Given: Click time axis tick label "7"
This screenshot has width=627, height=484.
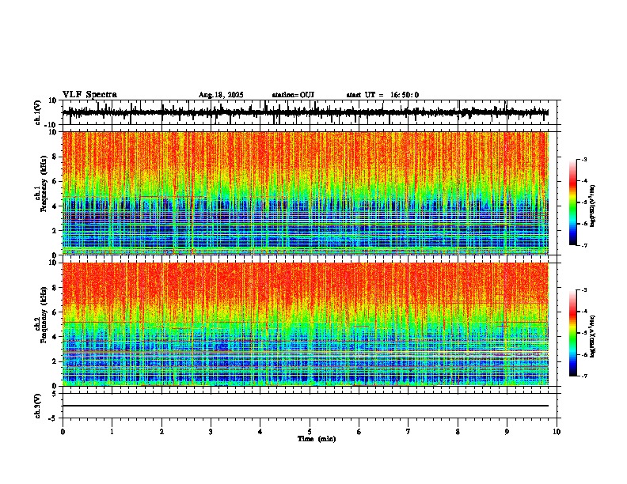Looking at the screenshot, I should pos(408,432).
